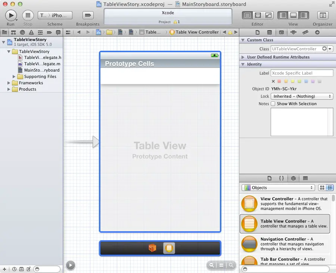Switch object library to icon grid view
The height and width of the screenshot is (273, 336).
pos(322,188)
